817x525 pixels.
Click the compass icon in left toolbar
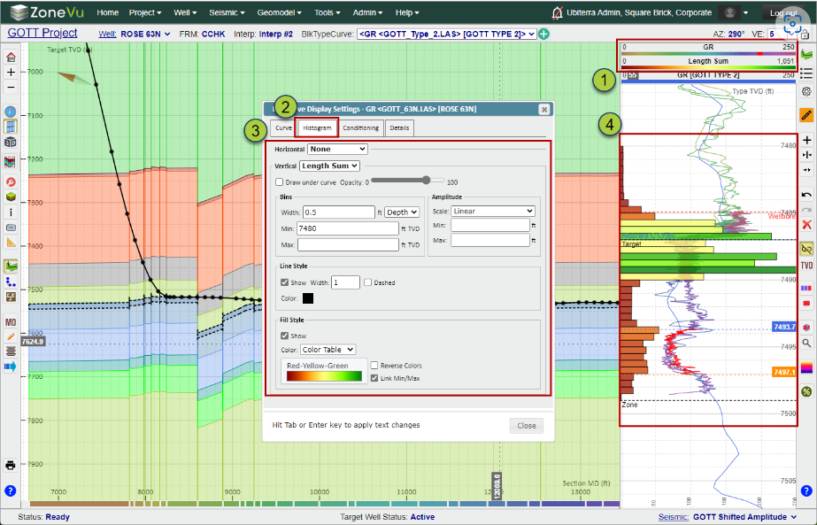[11, 112]
